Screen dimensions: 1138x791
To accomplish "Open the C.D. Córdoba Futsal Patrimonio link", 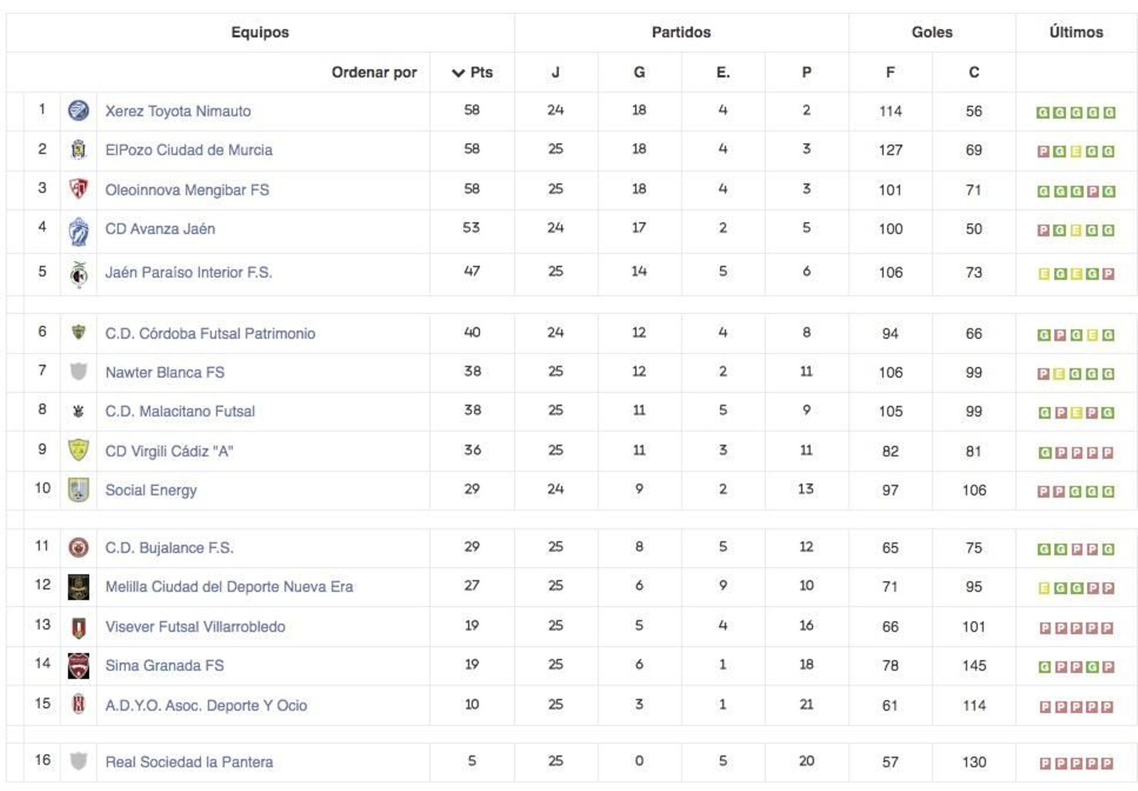I will (x=210, y=334).
